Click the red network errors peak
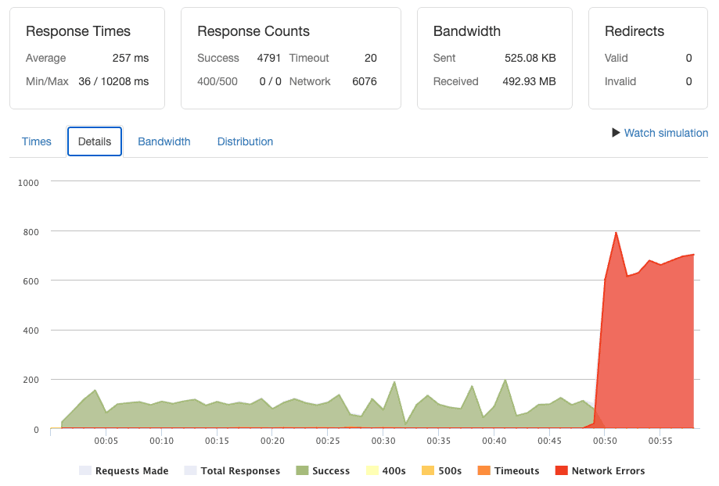Image resolution: width=719 pixels, height=486 pixels. 616,233
